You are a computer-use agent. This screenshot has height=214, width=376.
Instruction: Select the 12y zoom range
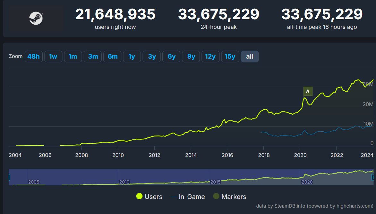210,57
